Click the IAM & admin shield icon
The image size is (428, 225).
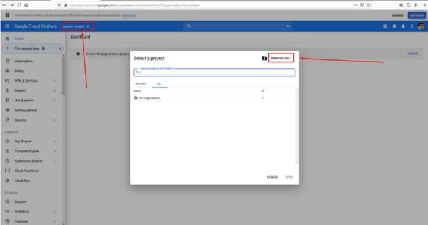point(7,100)
